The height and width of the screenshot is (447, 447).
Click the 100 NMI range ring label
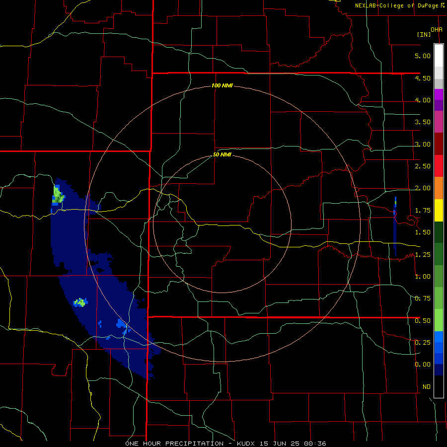point(222,85)
